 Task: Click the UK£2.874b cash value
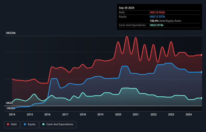(157, 25)
